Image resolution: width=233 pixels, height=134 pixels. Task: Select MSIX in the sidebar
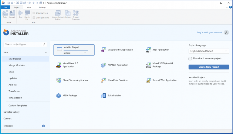[25, 72]
